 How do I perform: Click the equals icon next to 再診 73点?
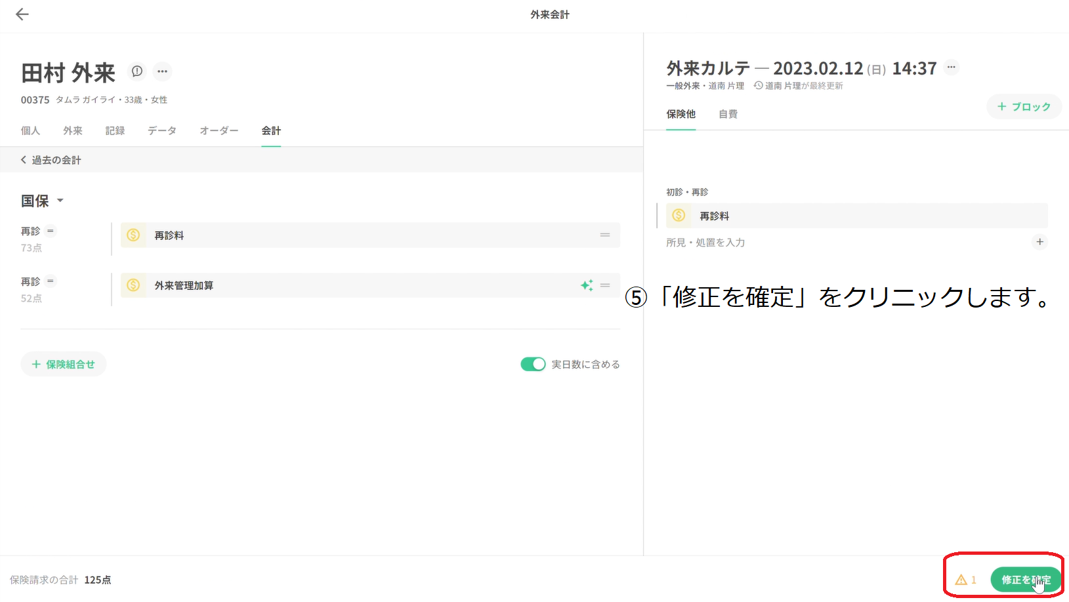[x=51, y=231]
